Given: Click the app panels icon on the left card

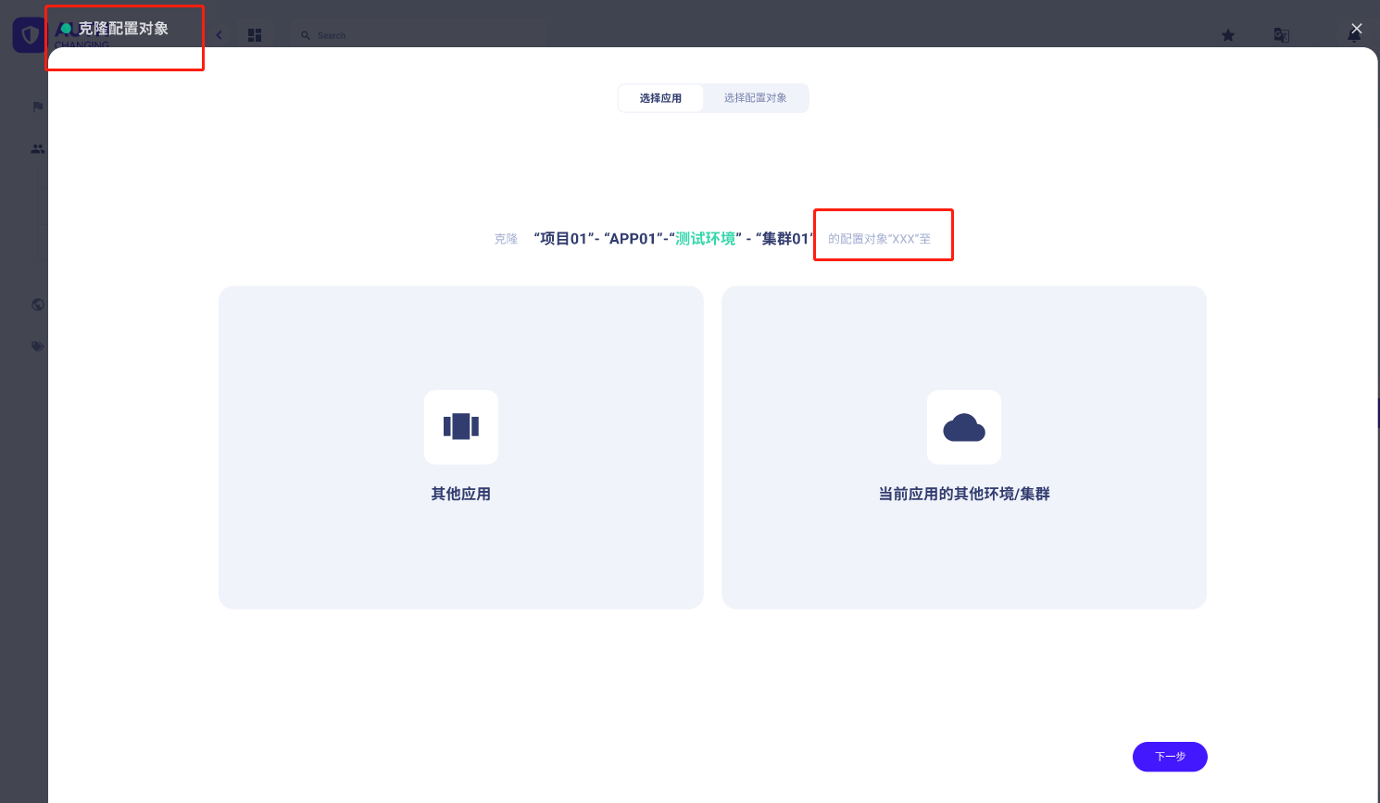Looking at the screenshot, I should (460, 427).
